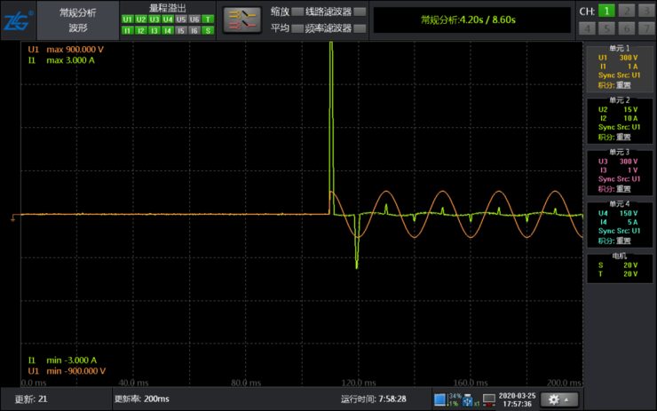Select the U1 overflow range indicator
657x411 pixels.
[x=127, y=20]
